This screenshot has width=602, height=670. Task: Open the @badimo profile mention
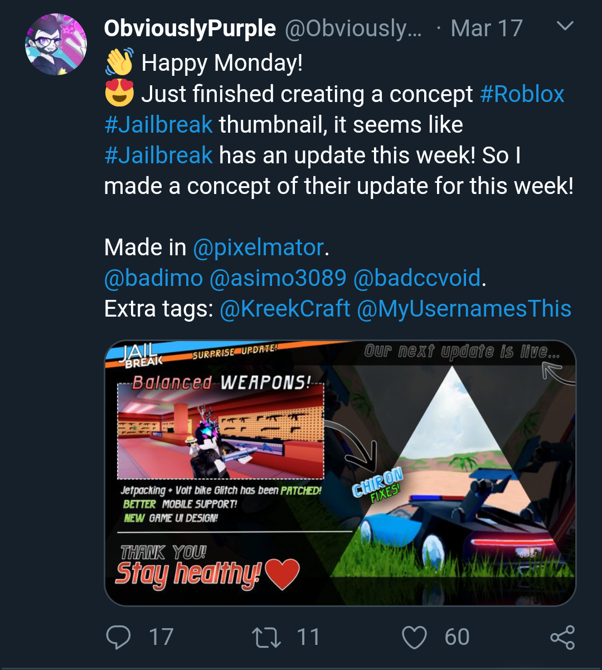[x=153, y=278]
